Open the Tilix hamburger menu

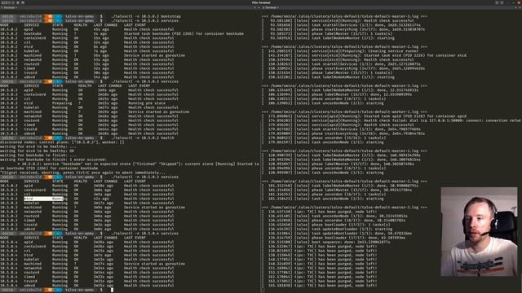pyautogui.click(x=502, y=2)
